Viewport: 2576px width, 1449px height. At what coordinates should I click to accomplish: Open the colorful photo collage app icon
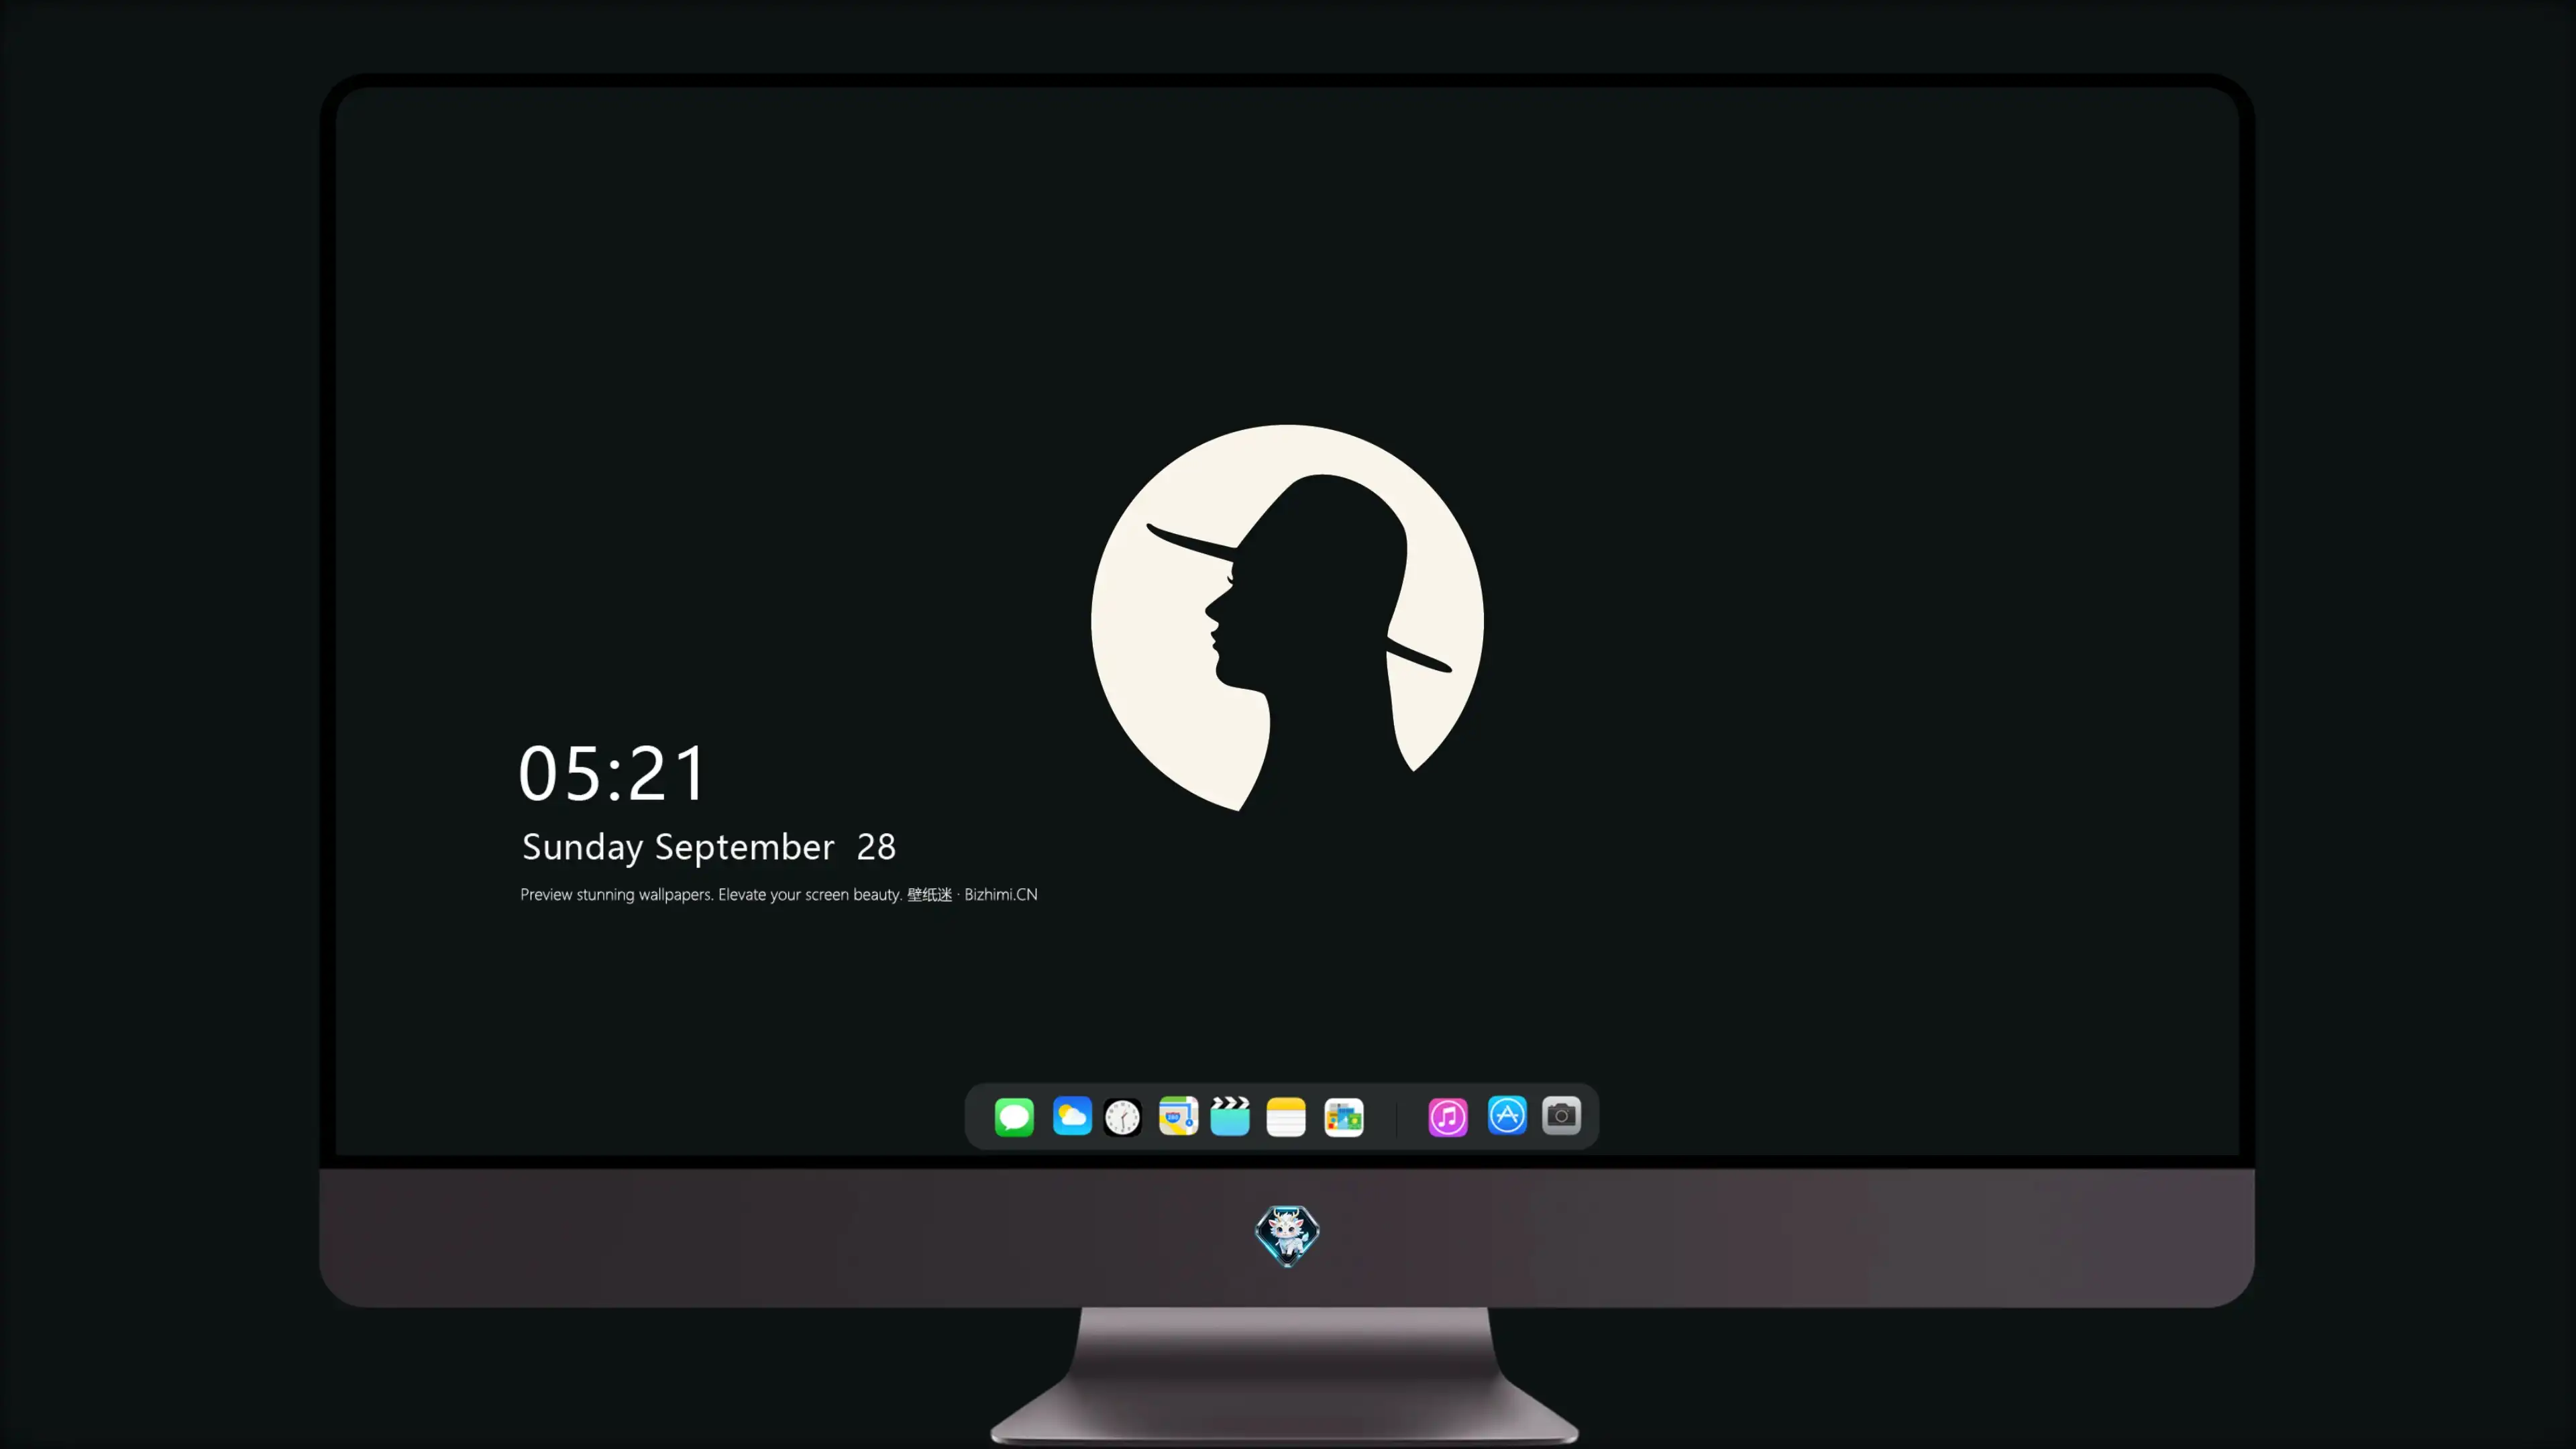[x=1344, y=1116]
